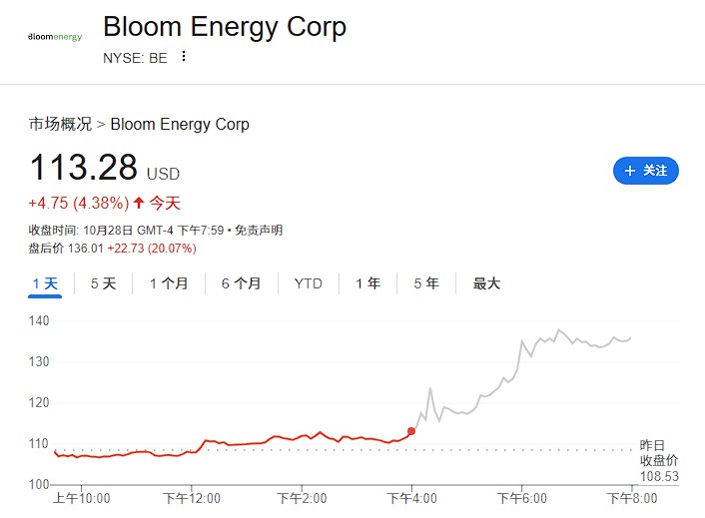Click the 113.28 USD price figure

point(88,168)
